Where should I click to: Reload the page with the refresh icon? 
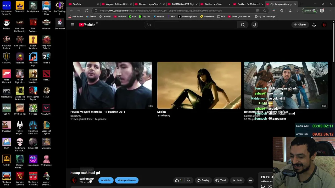coord(86,11)
